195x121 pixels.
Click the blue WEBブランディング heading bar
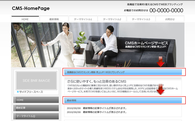pos(123,72)
